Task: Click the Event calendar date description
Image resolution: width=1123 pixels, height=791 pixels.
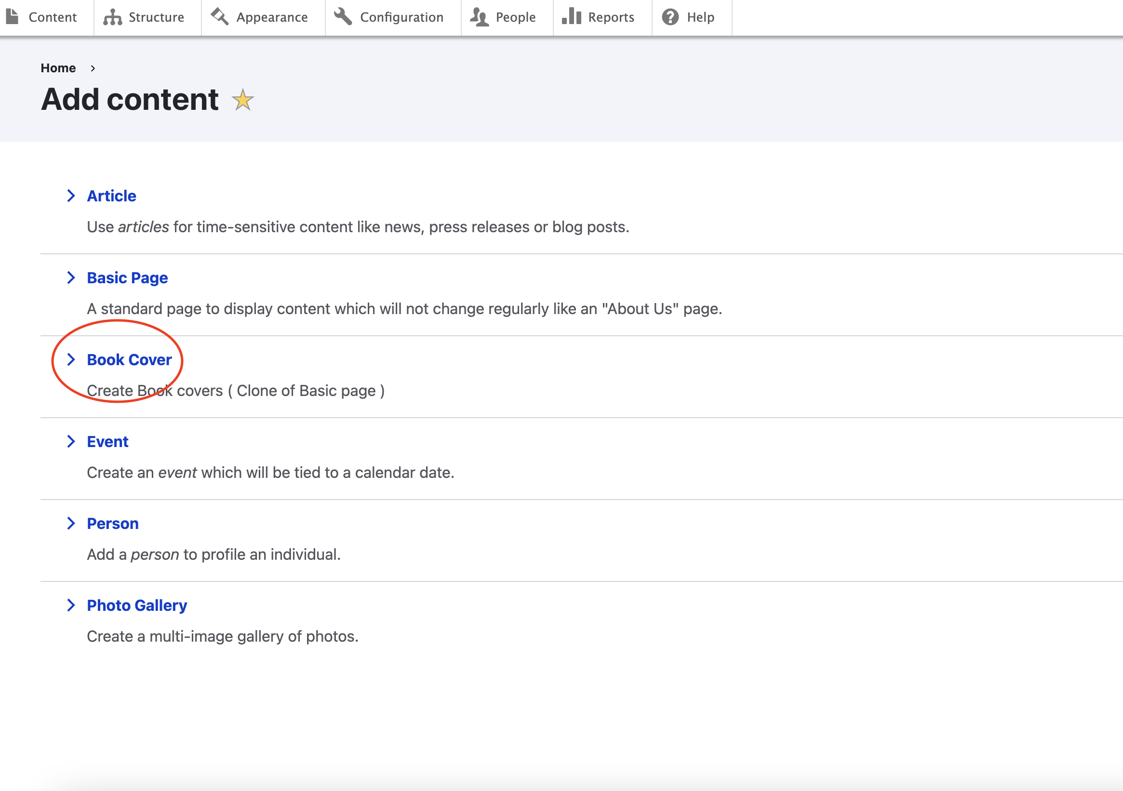Action: click(x=270, y=473)
